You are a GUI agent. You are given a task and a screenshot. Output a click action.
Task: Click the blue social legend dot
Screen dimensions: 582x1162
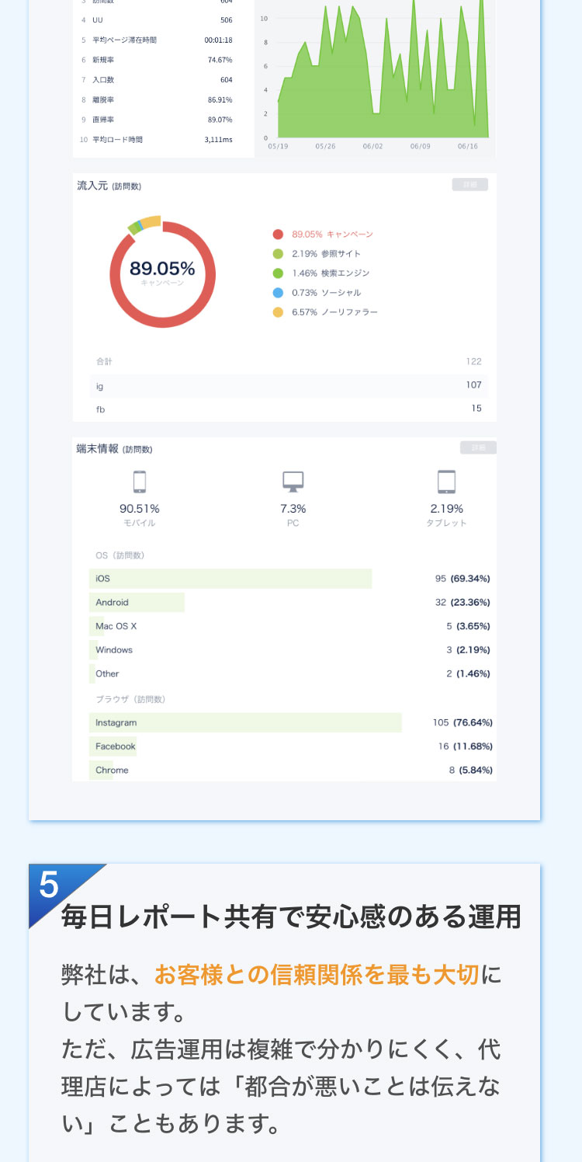(x=278, y=293)
